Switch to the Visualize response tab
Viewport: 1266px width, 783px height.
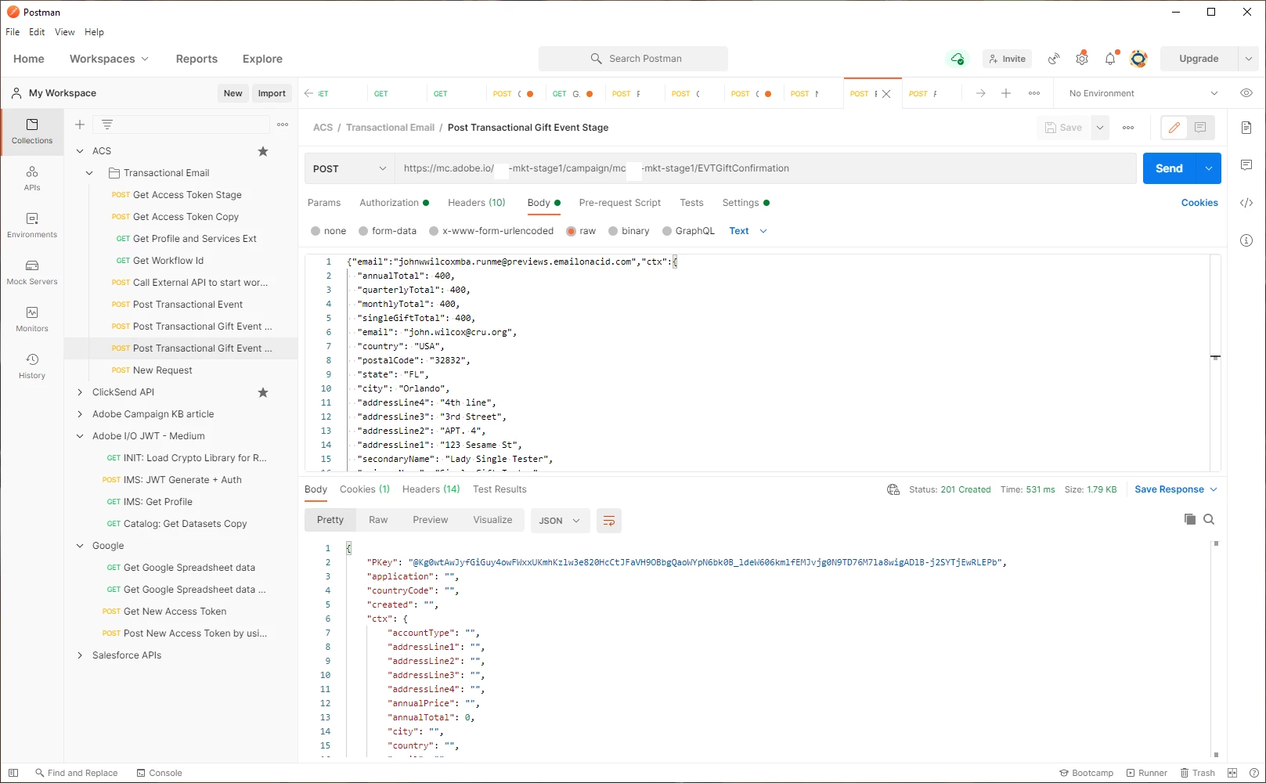[492, 520]
